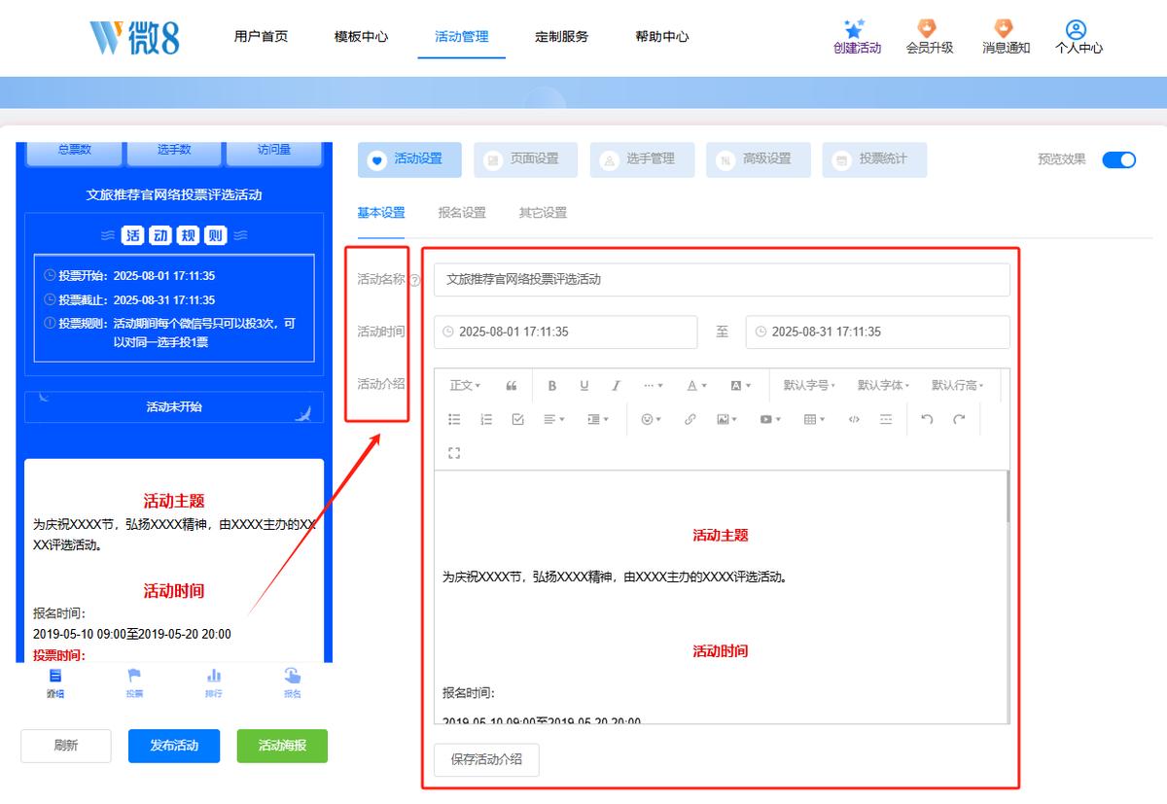Open the 页面设置 tab
Screen dimensions: 1167x804
click(x=526, y=159)
